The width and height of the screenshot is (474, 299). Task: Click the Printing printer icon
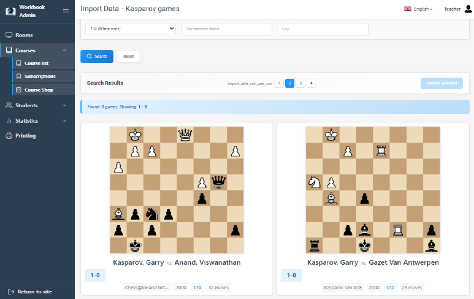tap(9, 136)
